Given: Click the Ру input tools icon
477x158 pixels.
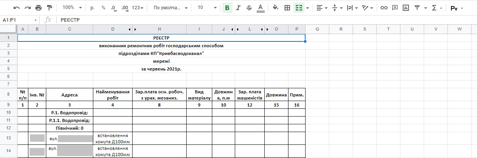Looking at the screenshot, I should point(454,8).
